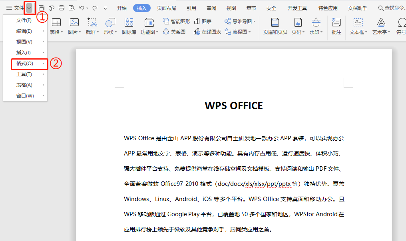Viewport: 406px width, 241px height.
Task: Expand the 艺术字 dropdown arrow
Action: [x=389, y=32]
